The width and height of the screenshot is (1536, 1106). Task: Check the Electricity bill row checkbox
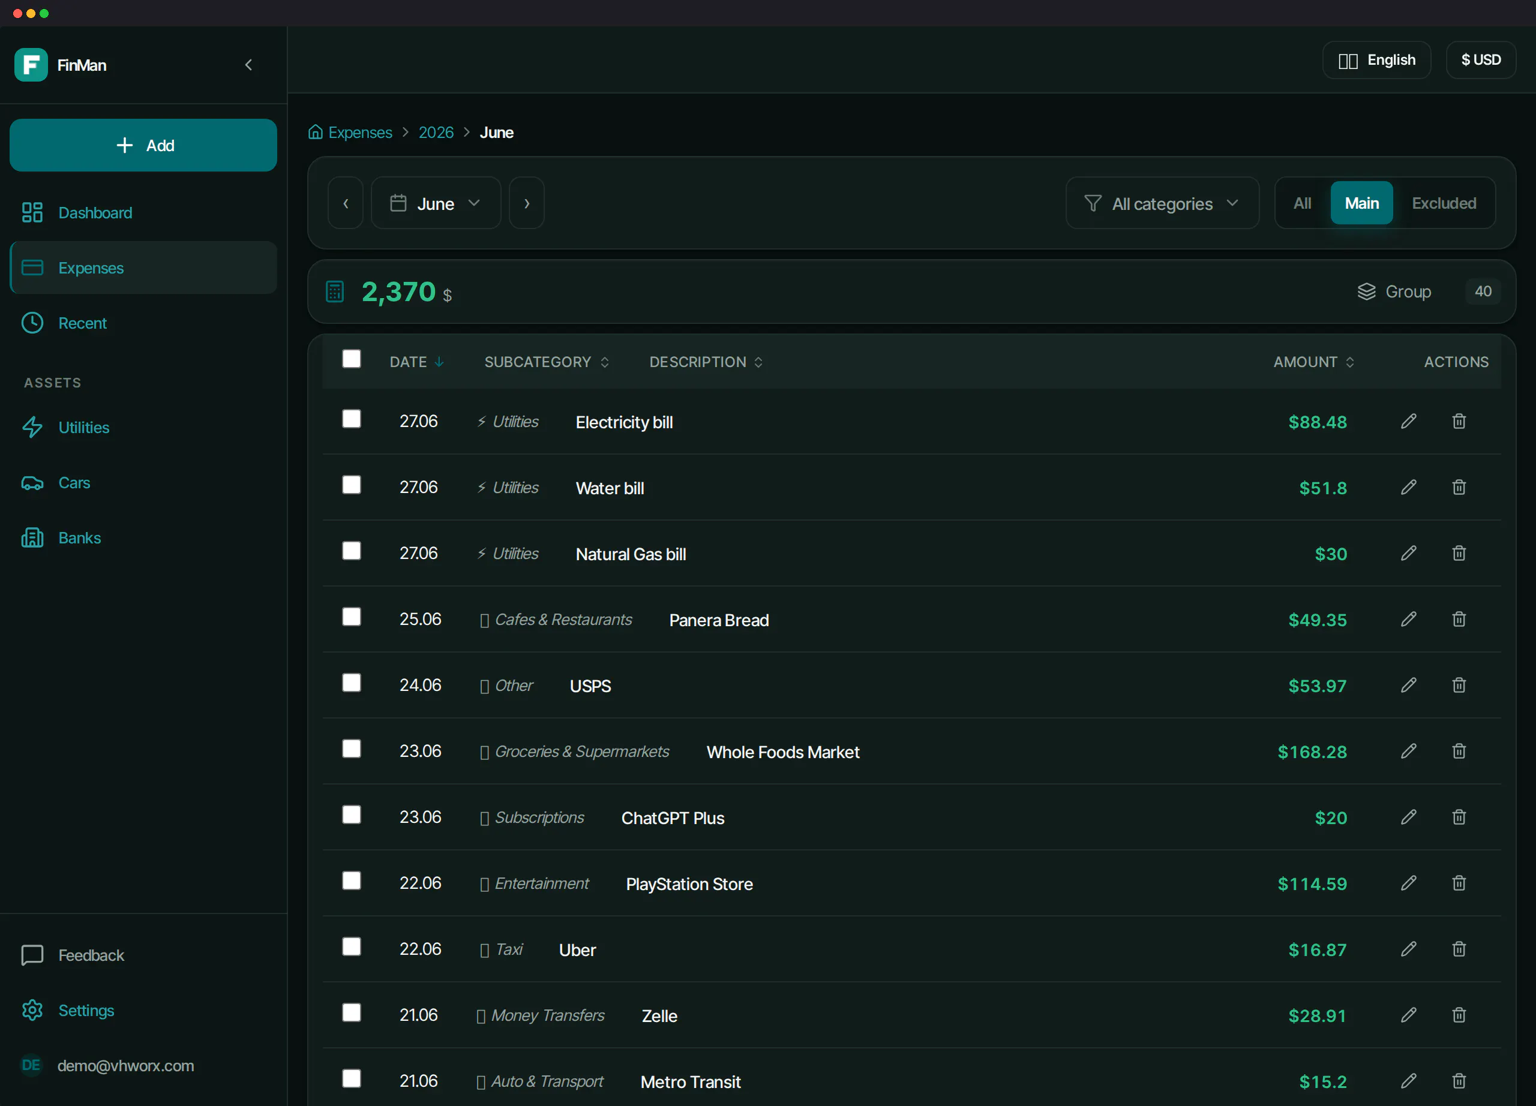click(352, 419)
